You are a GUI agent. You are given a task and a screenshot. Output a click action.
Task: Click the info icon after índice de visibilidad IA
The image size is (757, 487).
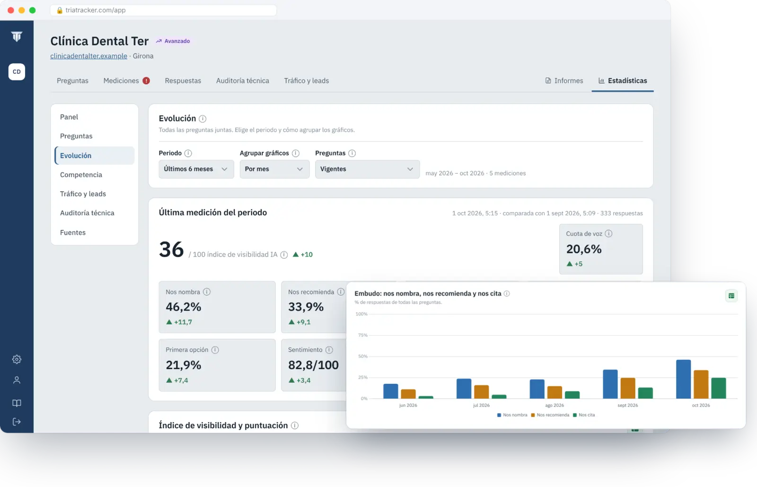(284, 255)
